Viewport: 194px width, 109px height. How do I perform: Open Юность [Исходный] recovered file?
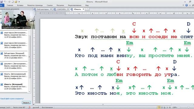pyautogui.click(x=14, y=87)
